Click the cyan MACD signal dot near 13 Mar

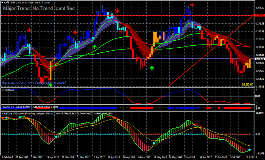pyautogui.click(x=56, y=137)
